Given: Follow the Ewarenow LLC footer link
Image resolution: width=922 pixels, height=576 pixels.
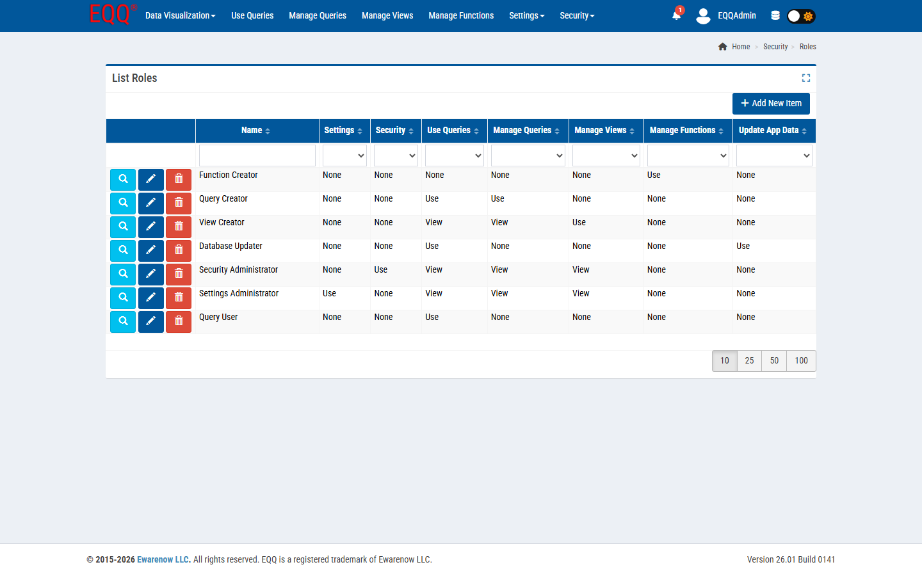Looking at the screenshot, I should [x=163, y=559].
